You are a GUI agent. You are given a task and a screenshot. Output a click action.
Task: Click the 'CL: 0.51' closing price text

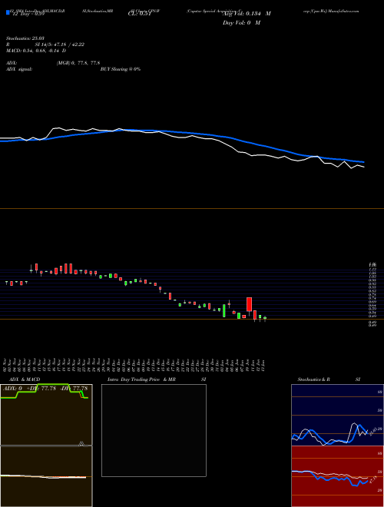point(139,15)
